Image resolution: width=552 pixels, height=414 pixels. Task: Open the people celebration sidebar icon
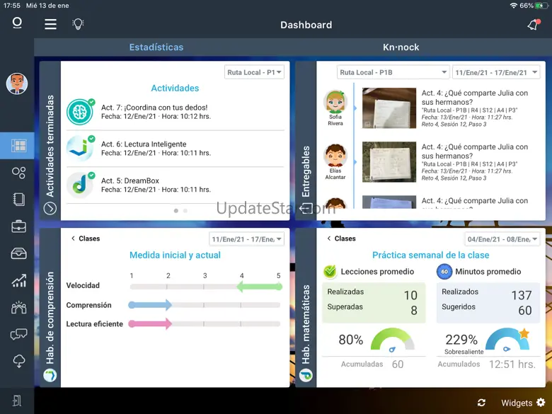click(x=18, y=307)
